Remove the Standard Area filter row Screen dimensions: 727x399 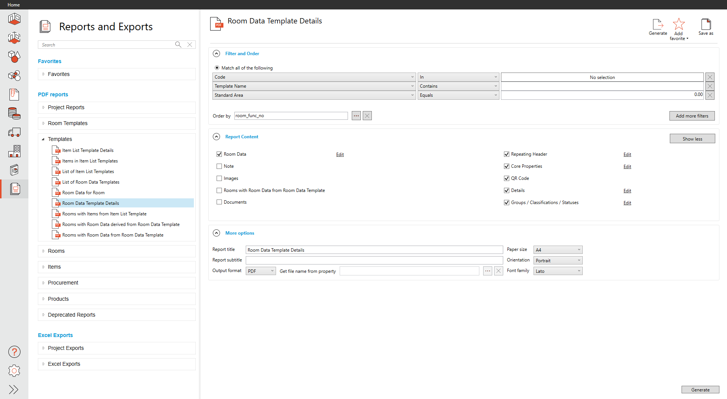point(710,95)
